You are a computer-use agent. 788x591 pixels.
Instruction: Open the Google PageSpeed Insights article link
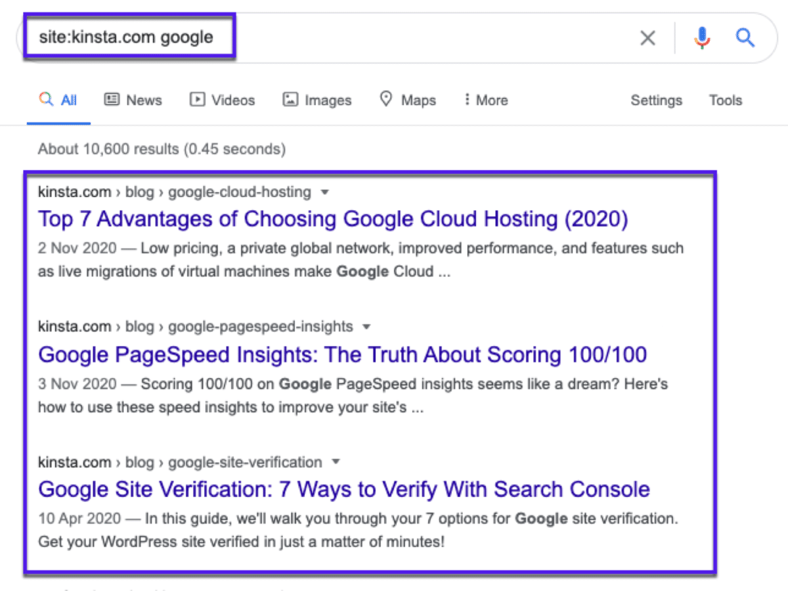[x=343, y=354]
